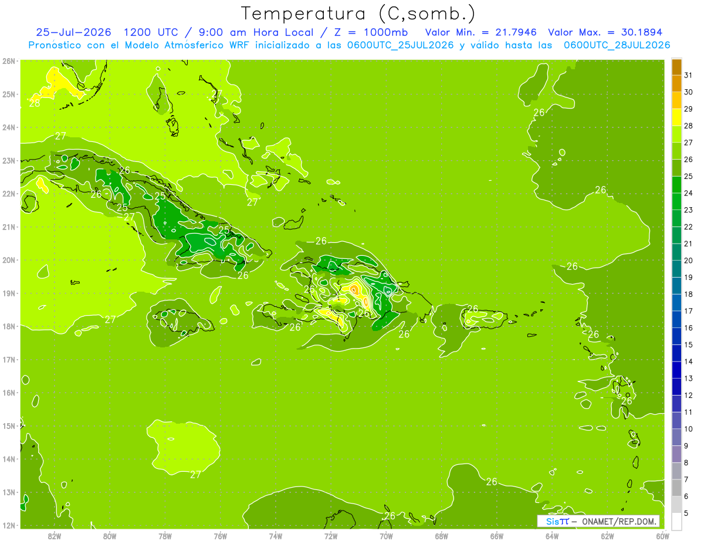Screen dimensions: 704x544
Task: Click the legend number "10"
Action: pos(688,428)
